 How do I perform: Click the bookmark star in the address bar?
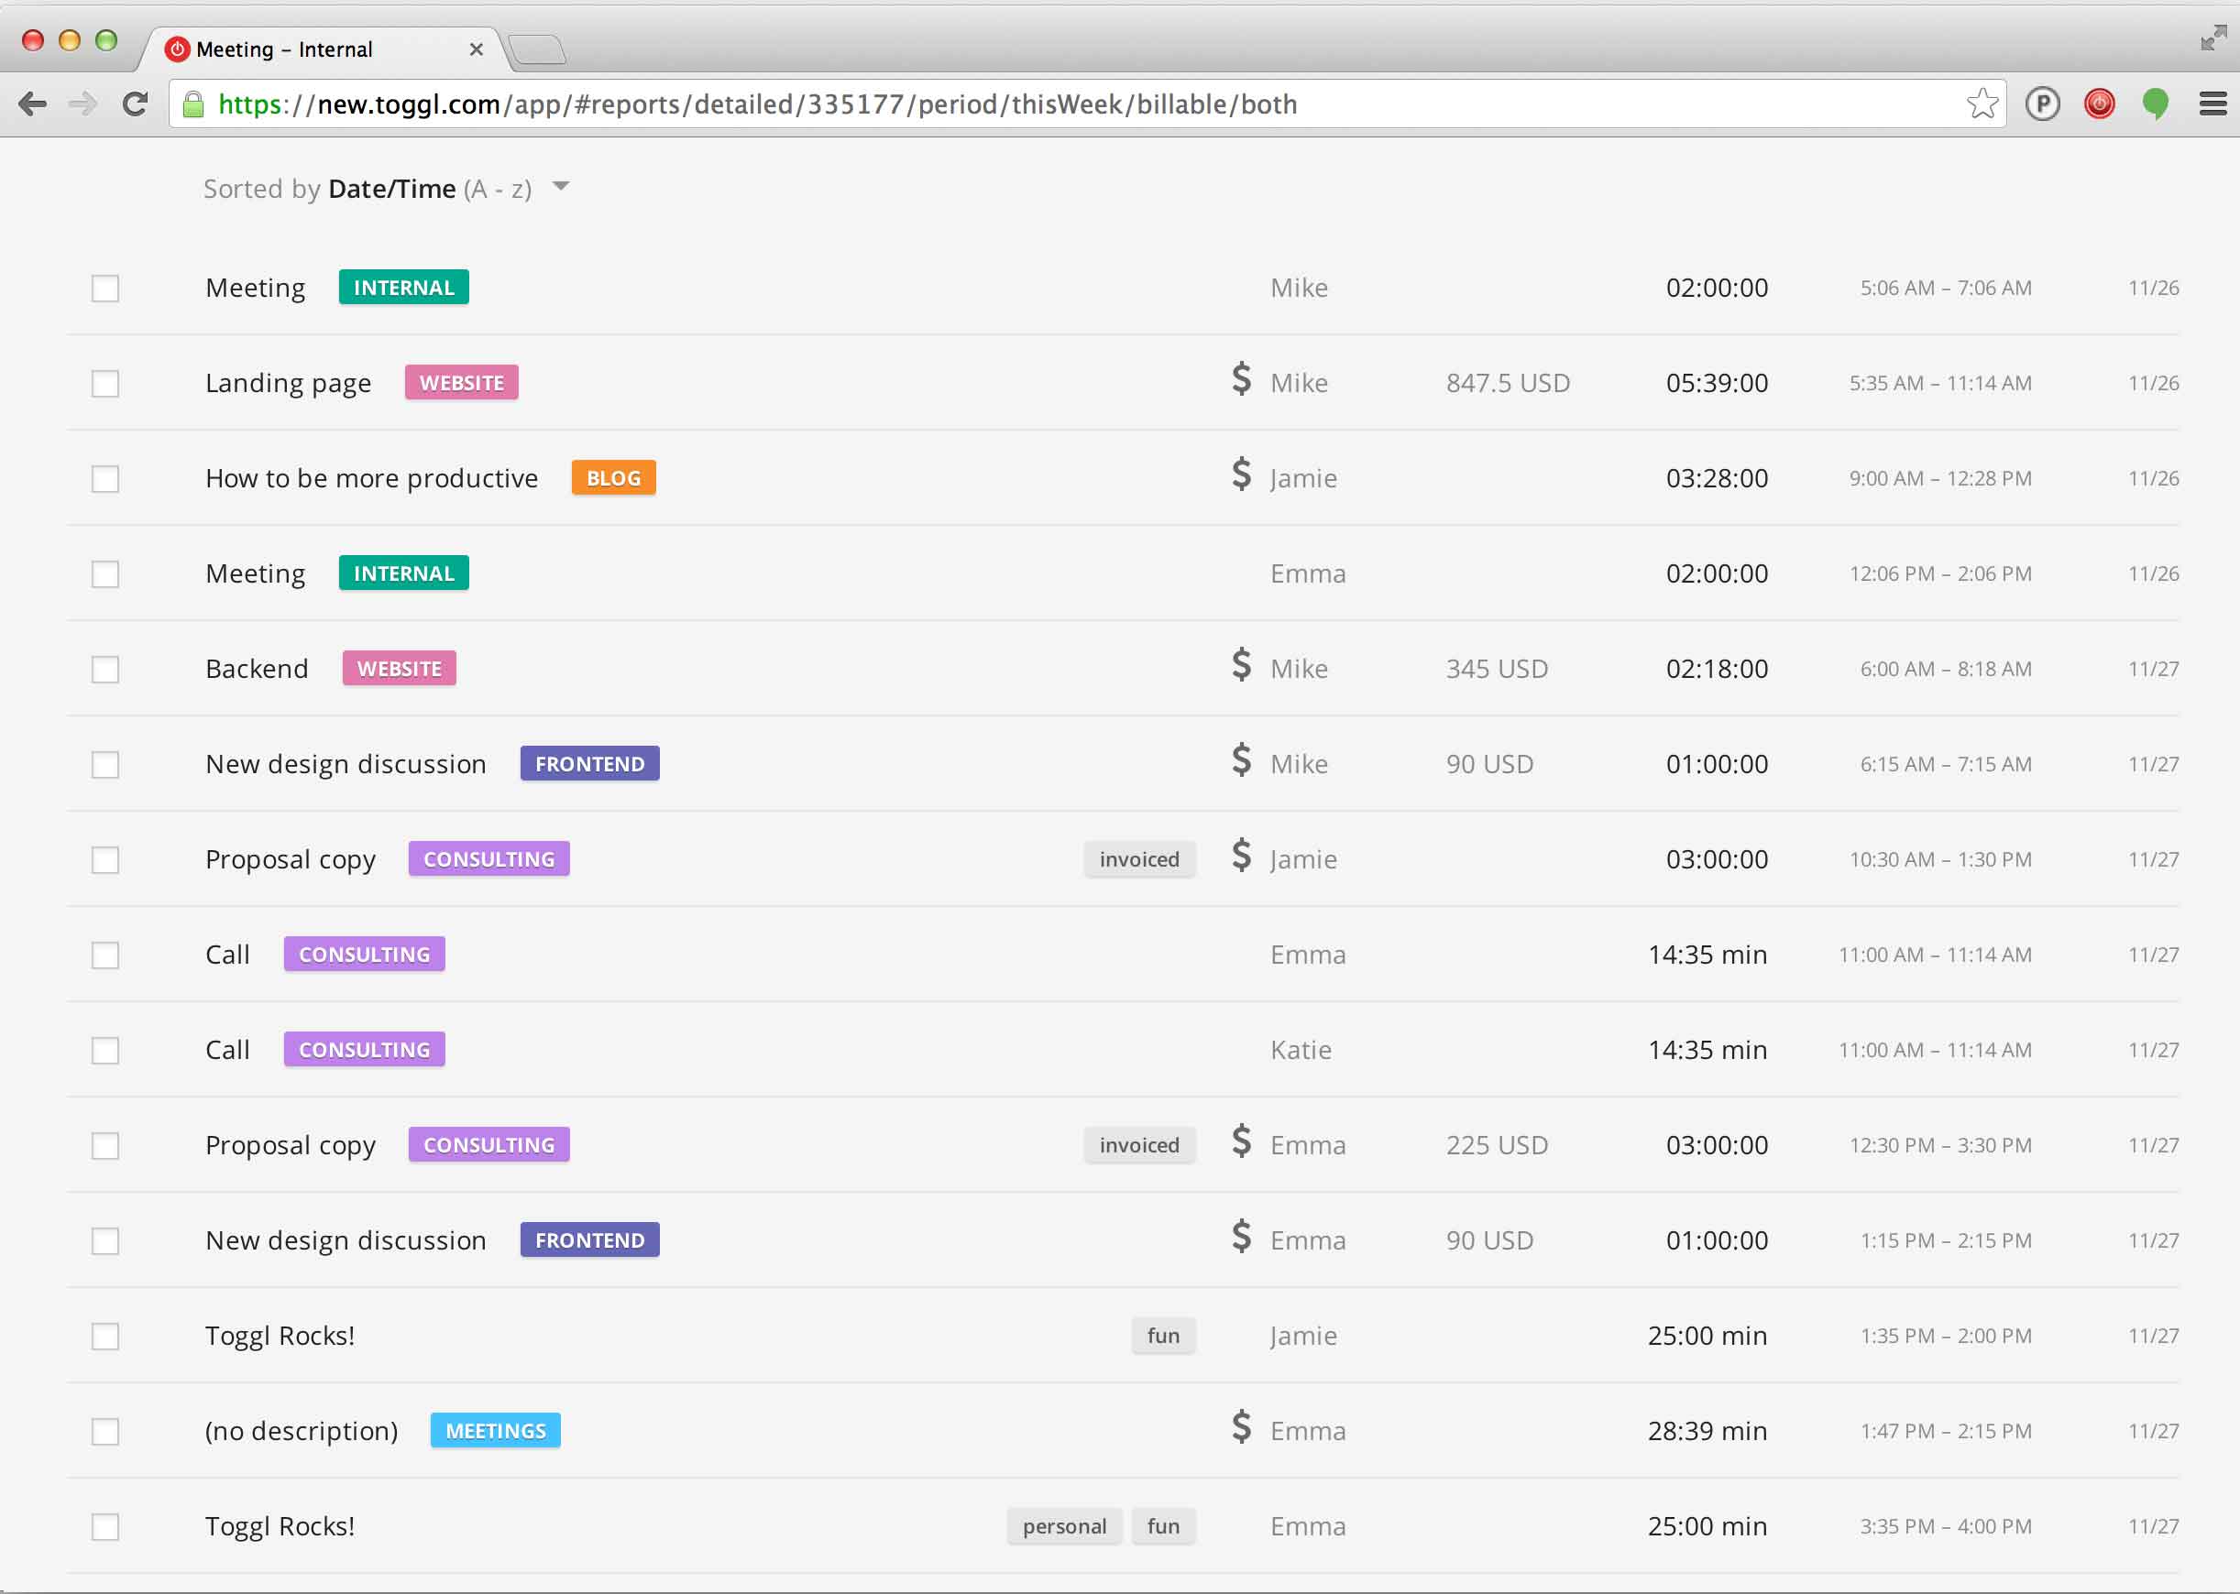coord(1983,103)
